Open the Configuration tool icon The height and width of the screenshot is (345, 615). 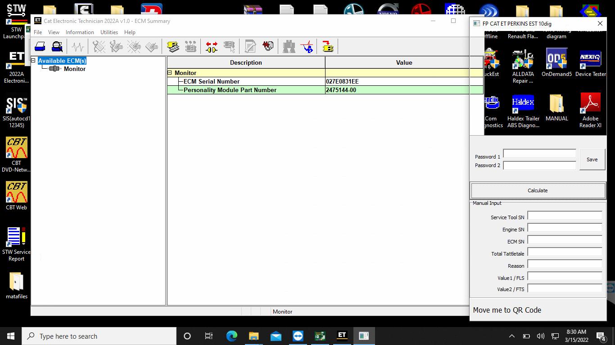click(190, 46)
